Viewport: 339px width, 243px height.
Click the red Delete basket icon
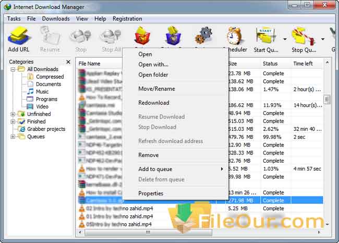click(x=142, y=35)
